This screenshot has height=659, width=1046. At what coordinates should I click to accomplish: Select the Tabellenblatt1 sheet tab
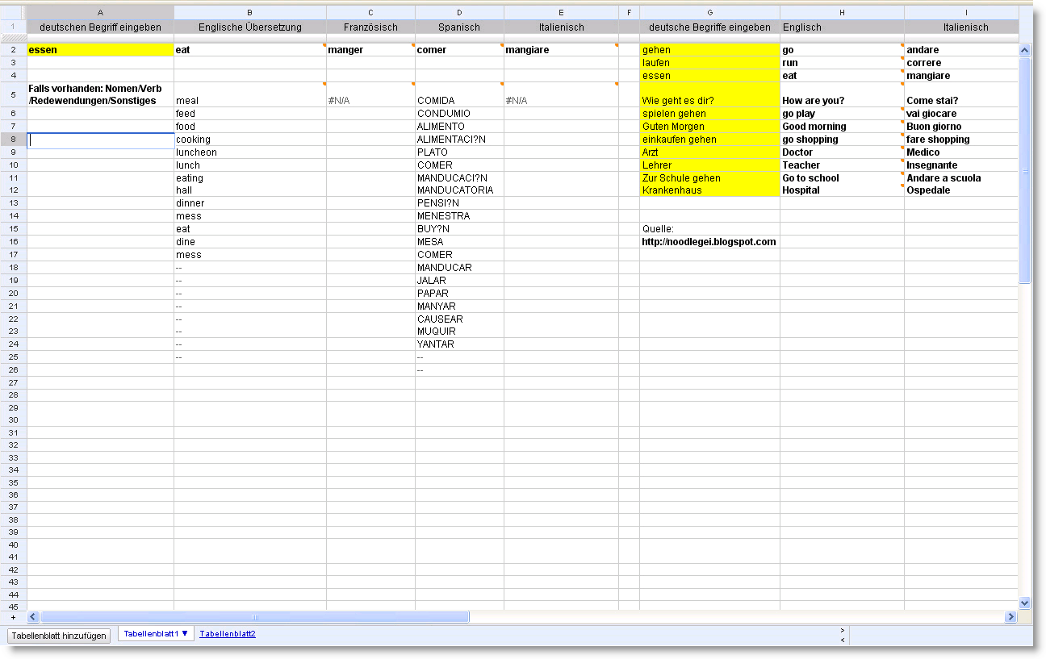tap(152, 634)
